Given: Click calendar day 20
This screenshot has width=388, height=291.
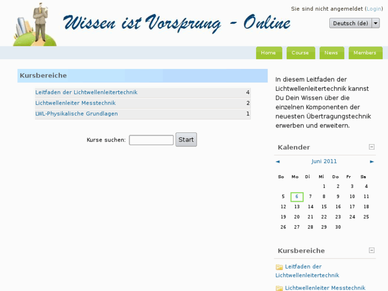Looking at the screenshot, I should click(x=297, y=217).
